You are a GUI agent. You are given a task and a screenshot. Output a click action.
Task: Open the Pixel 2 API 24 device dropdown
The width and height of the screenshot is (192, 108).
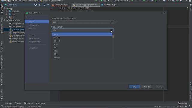click(x=121, y=1)
